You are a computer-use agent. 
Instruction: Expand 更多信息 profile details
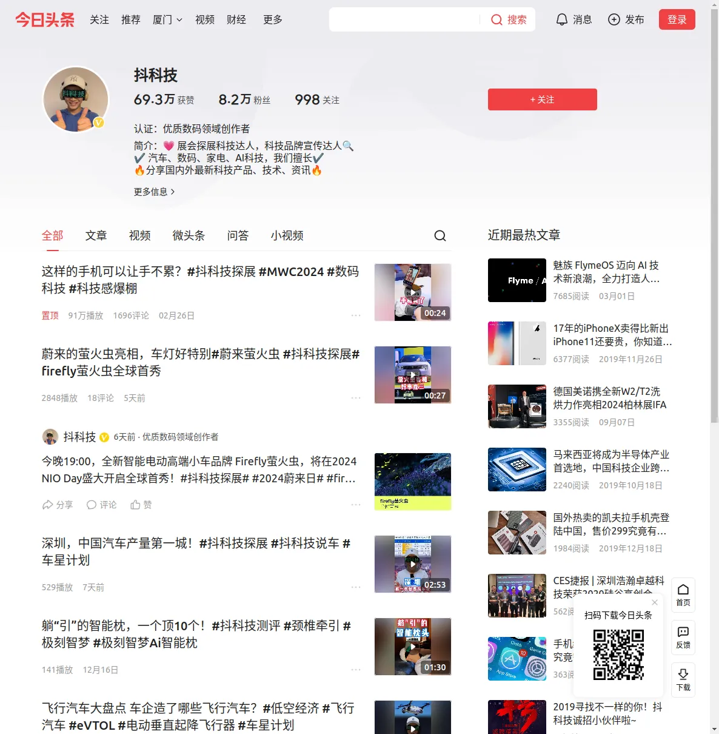[x=154, y=192]
